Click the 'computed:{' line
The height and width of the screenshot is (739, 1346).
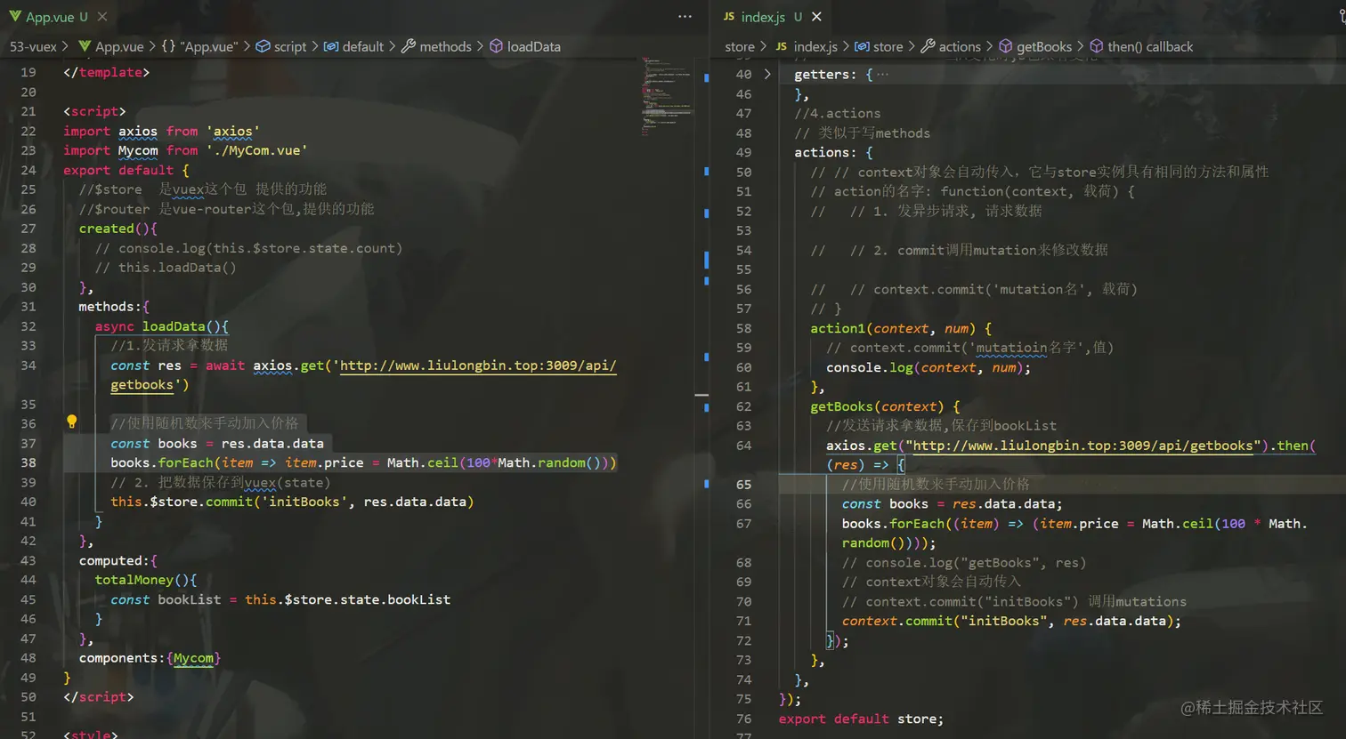(118, 560)
